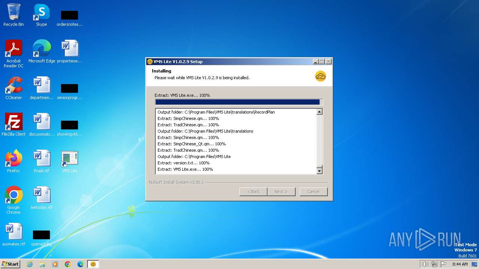Launch the VMS Lite desktop shortcut

(70, 161)
